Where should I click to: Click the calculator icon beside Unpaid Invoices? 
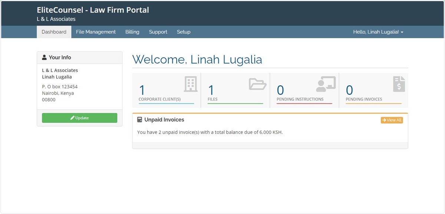(139, 120)
